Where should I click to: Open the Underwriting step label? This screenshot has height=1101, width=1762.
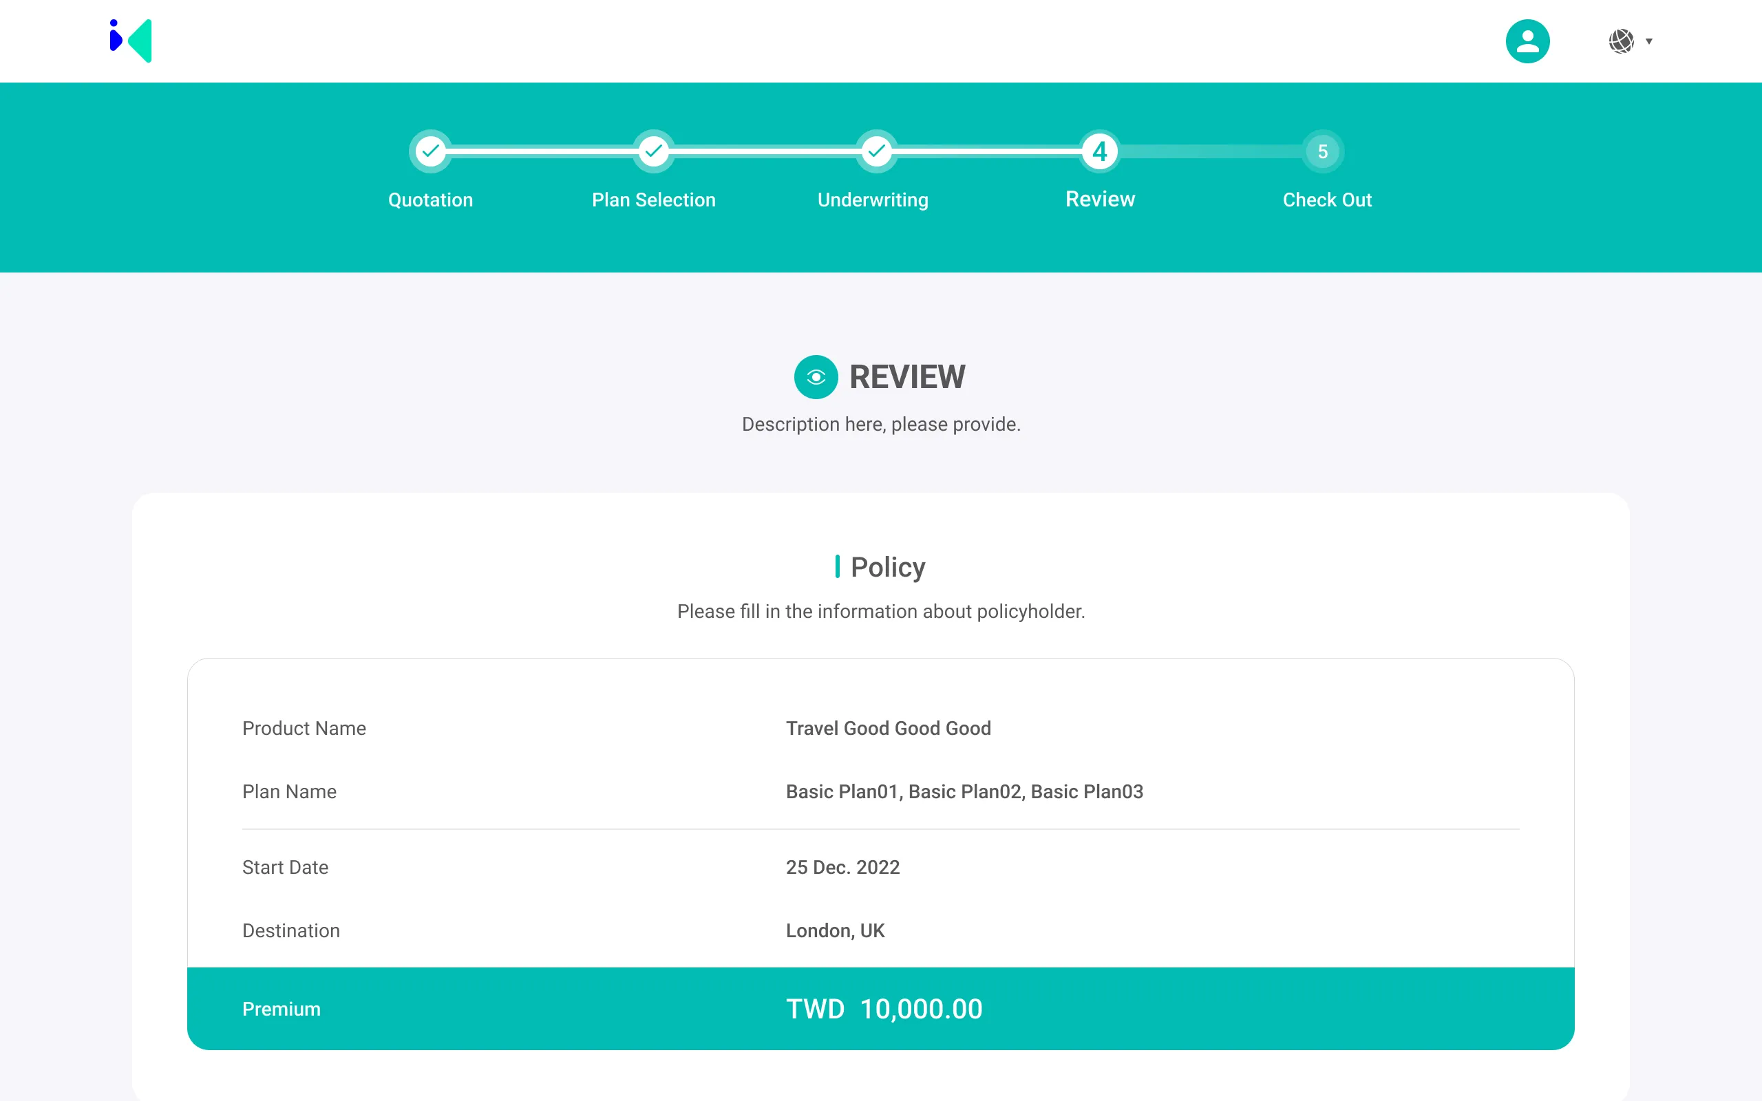tap(872, 200)
